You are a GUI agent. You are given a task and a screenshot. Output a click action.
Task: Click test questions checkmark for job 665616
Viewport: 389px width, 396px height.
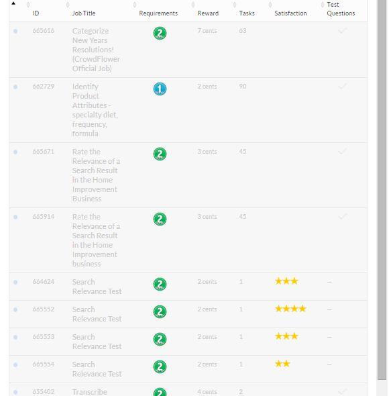click(x=342, y=31)
